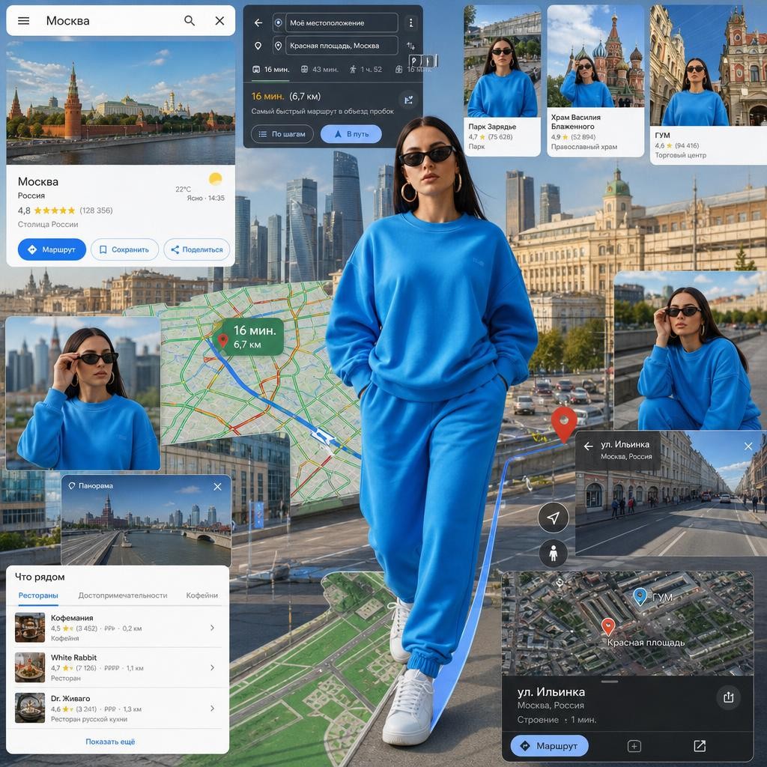Click the sunny weather icon in Москва card

click(216, 179)
